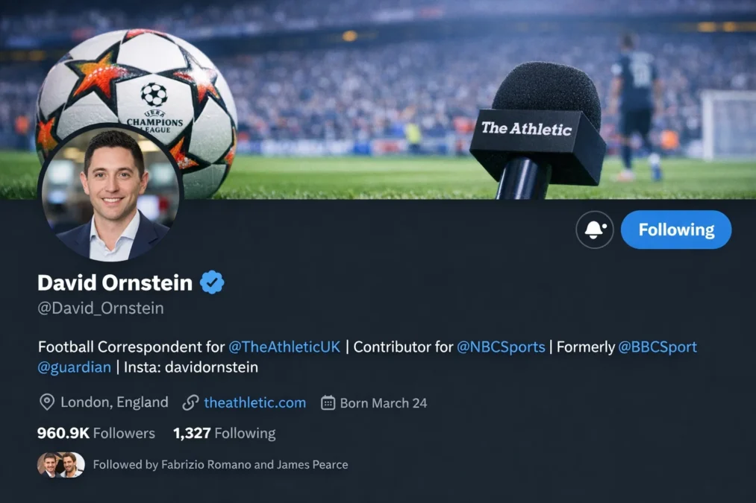Click the link chain icon before theathletic.com

190,402
